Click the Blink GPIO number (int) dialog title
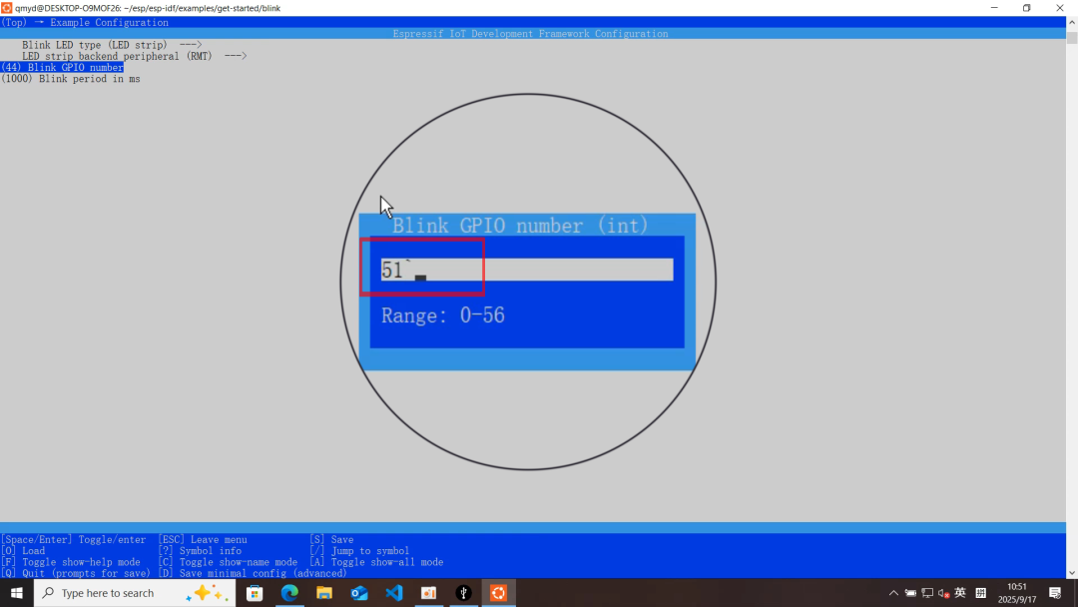This screenshot has width=1078, height=607. (520, 226)
